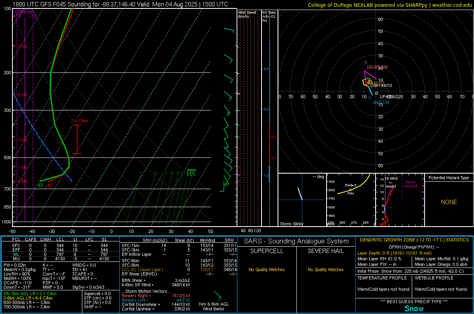The height and width of the screenshot is (314, 474).
Task: Click the 4-6km SR Wind line
Action: point(156,285)
